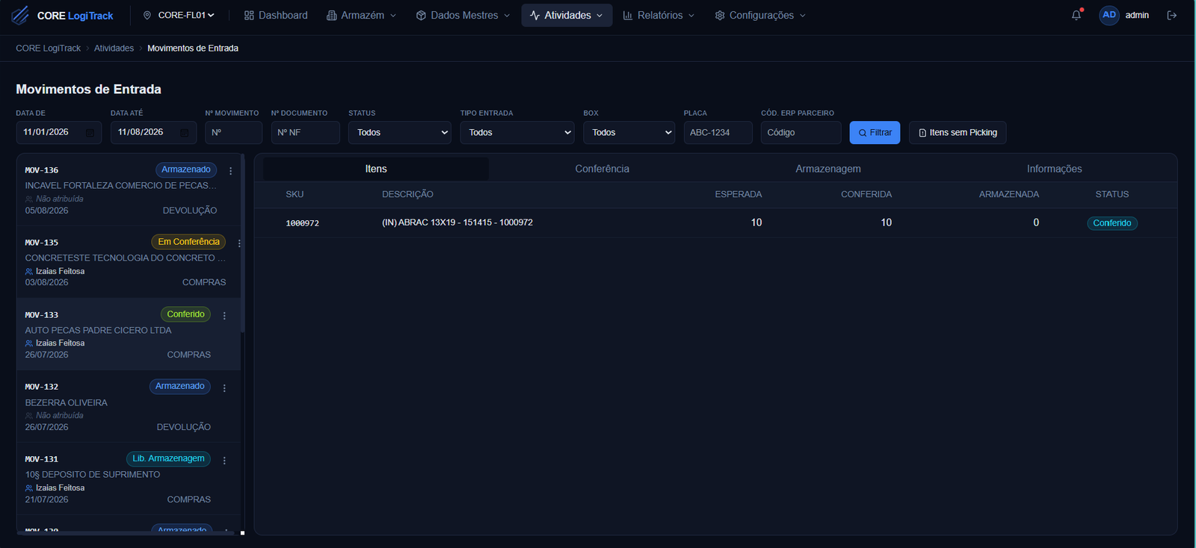Switch to the Conferência tab
Screen dimensions: 1196x548
602,169
